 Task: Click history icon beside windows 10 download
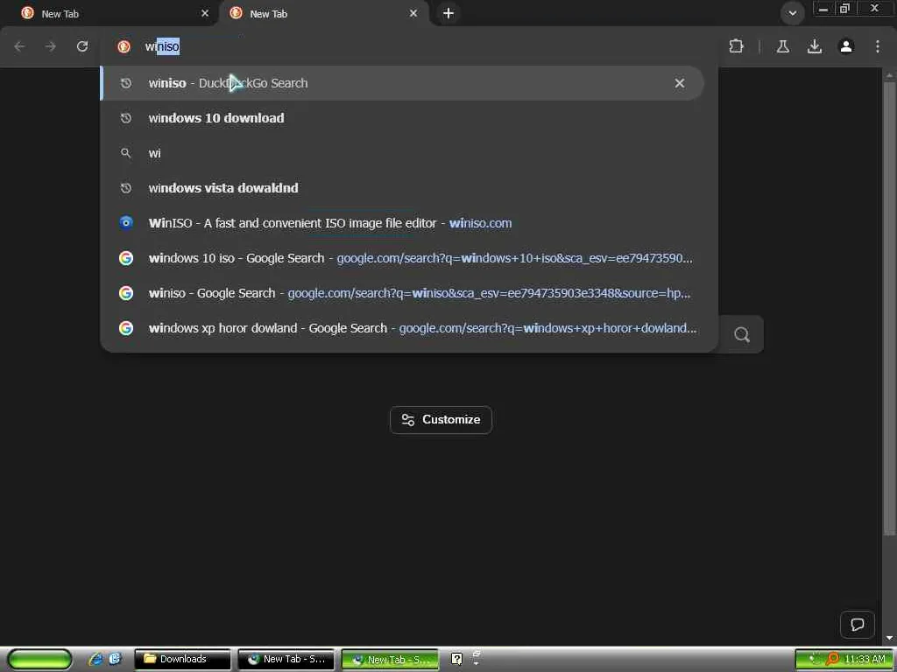point(126,118)
